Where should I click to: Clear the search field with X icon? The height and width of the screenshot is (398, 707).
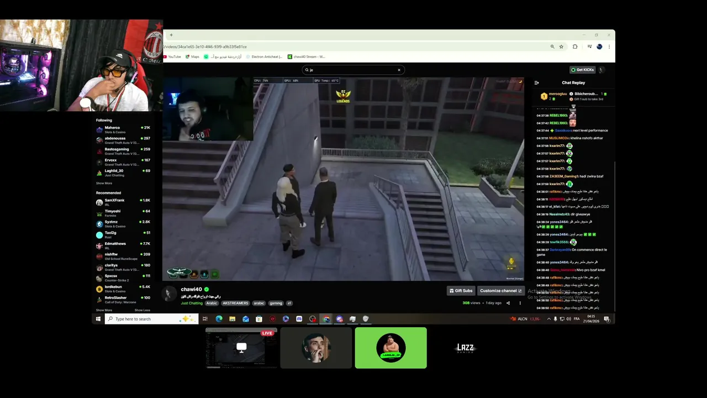[x=399, y=70]
